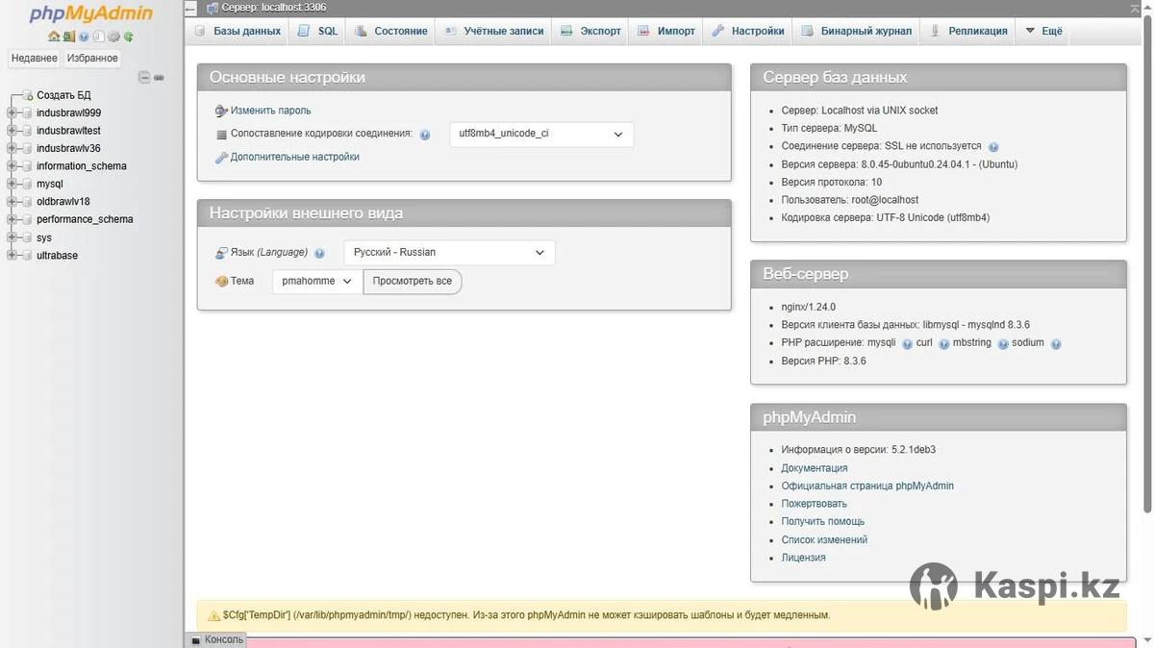Click help icon beside Язык (Language)
This screenshot has width=1154, height=648.
[x=319, y=253]
